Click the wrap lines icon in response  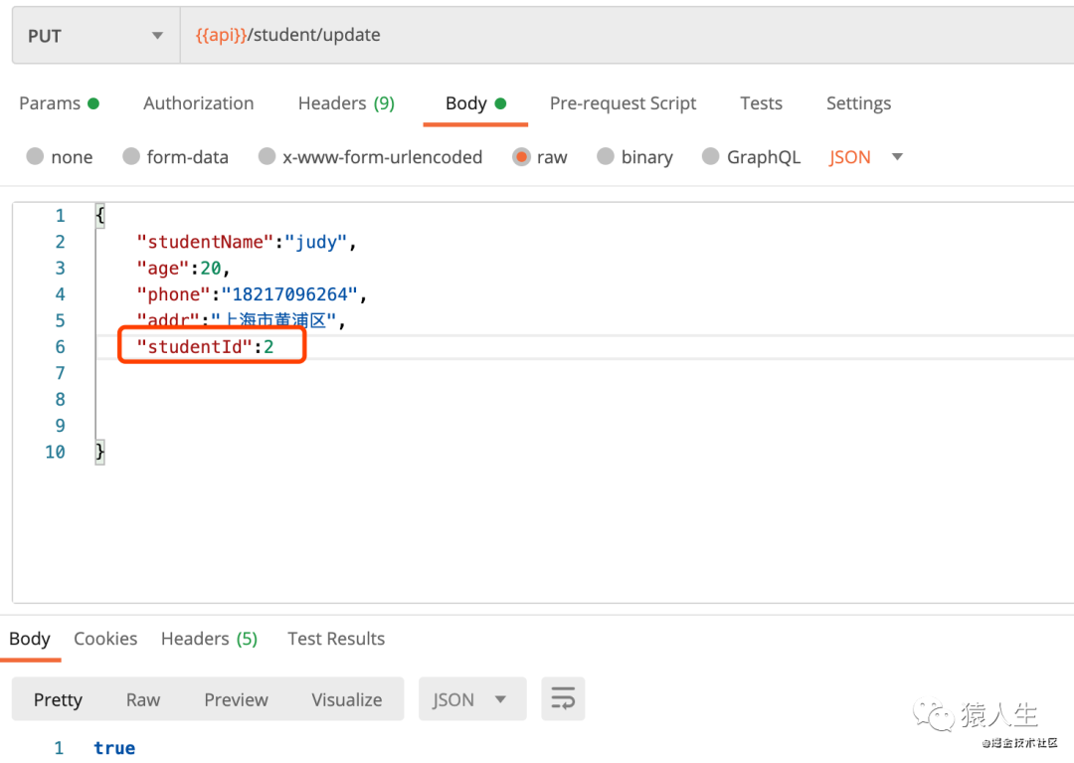(x=563, y=699)
